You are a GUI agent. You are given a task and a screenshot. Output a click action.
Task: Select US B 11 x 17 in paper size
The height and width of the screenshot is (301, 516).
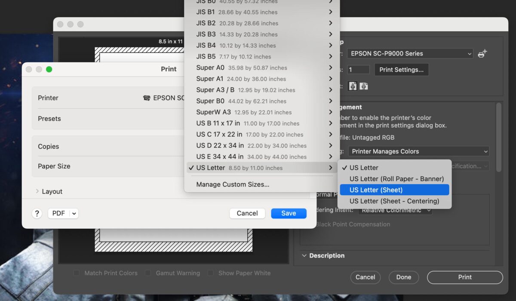pyautogui.click(x=262, y=123)
